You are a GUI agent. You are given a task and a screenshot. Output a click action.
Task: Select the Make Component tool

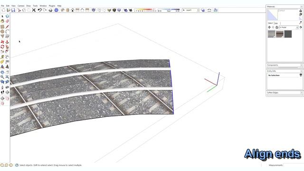[7, 16]
